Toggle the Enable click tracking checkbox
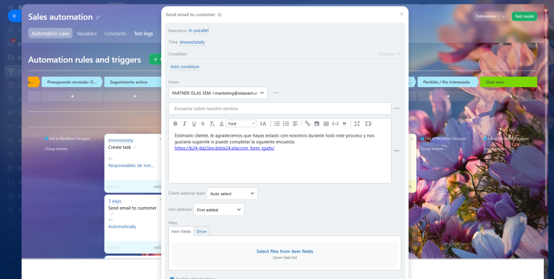The image size is (554, 279). [x=172, y=278]
